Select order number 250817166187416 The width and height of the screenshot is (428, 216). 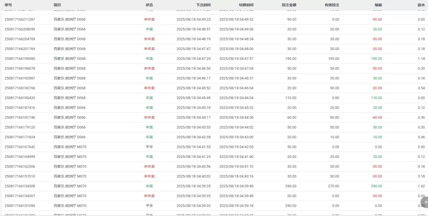[x=20, y=108]
